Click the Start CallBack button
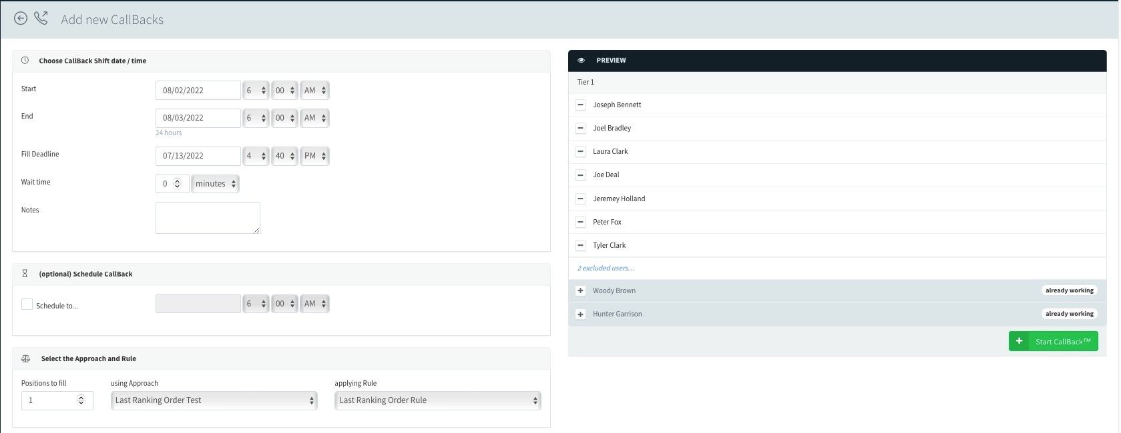Screen dimensions: 1121x433 tap(1053, 341)
